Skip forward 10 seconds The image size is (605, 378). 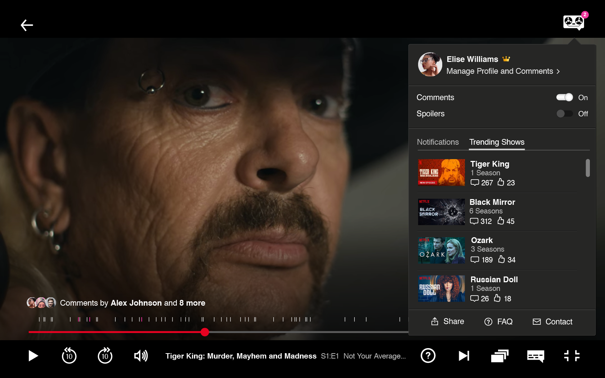[105, 356]
